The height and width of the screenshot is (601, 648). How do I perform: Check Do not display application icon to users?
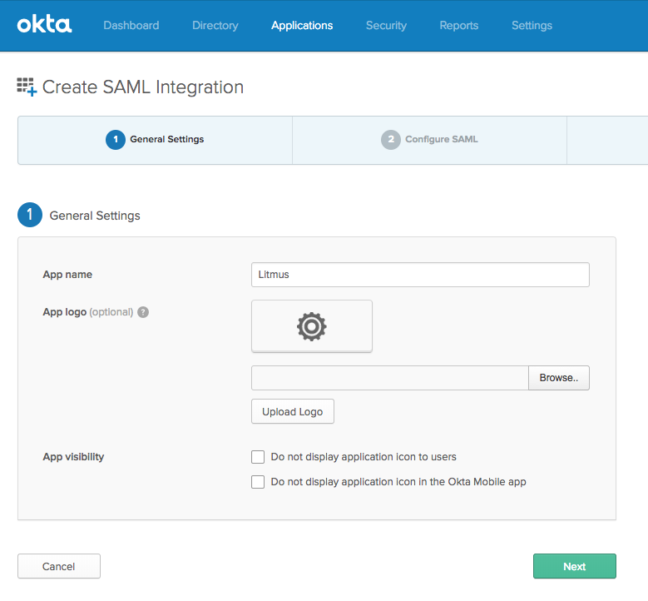coord(258,457)
